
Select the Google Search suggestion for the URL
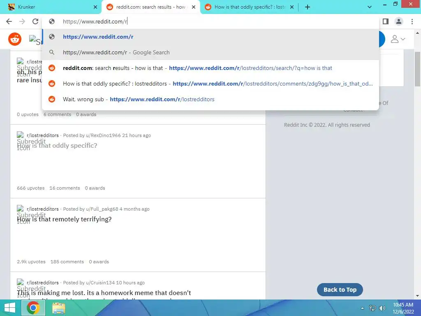[210, 52]
